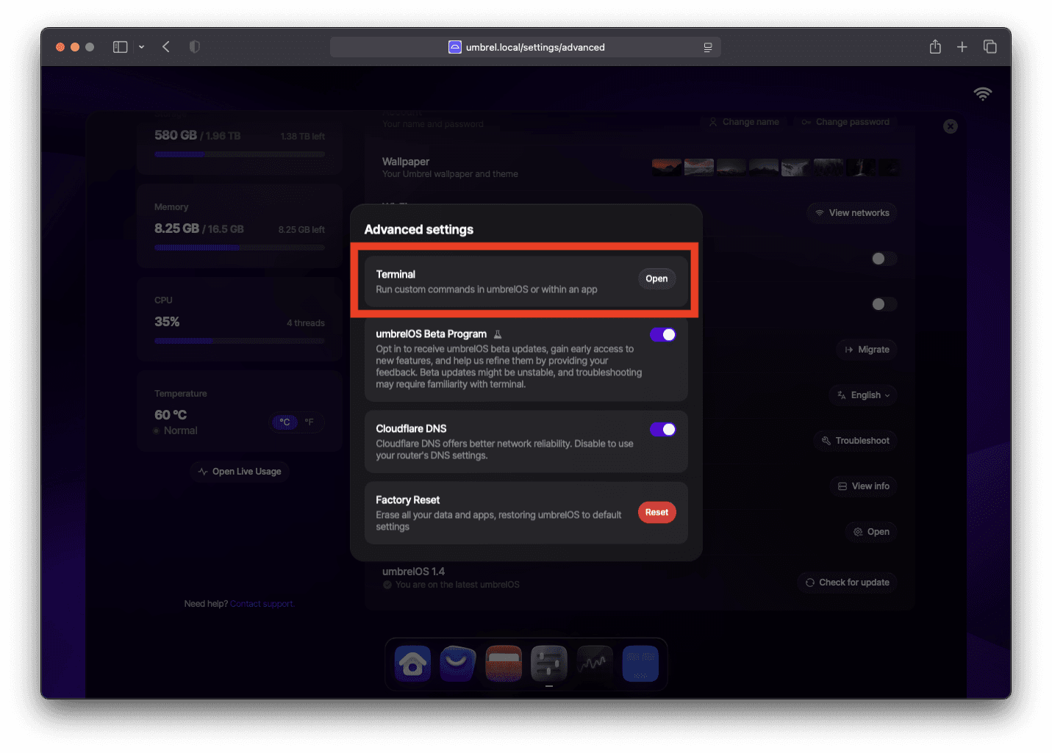Click the Open button above Check for update
This screenshot has height=753, width=1052.
[871, 532]
